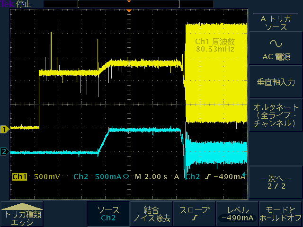Viewport: 303px width, 227px height.
Task: Choose オルタネート (全ライブ・チャンネル) option
Action: (x=276, y=115)
